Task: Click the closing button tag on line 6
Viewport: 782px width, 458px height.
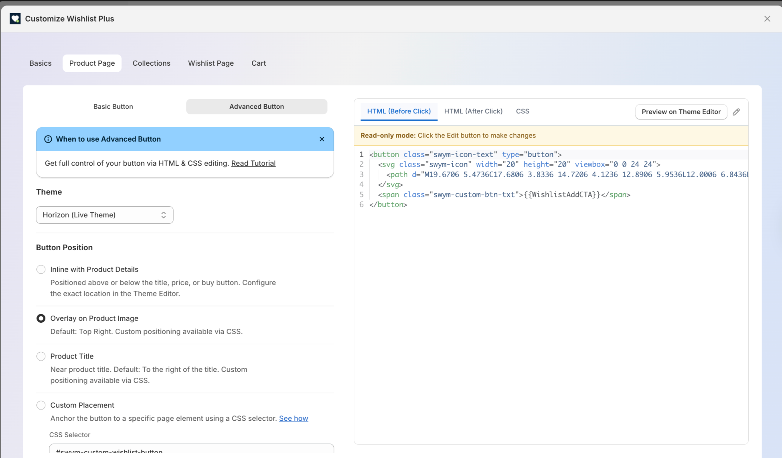Action: (x=388, y=205)
